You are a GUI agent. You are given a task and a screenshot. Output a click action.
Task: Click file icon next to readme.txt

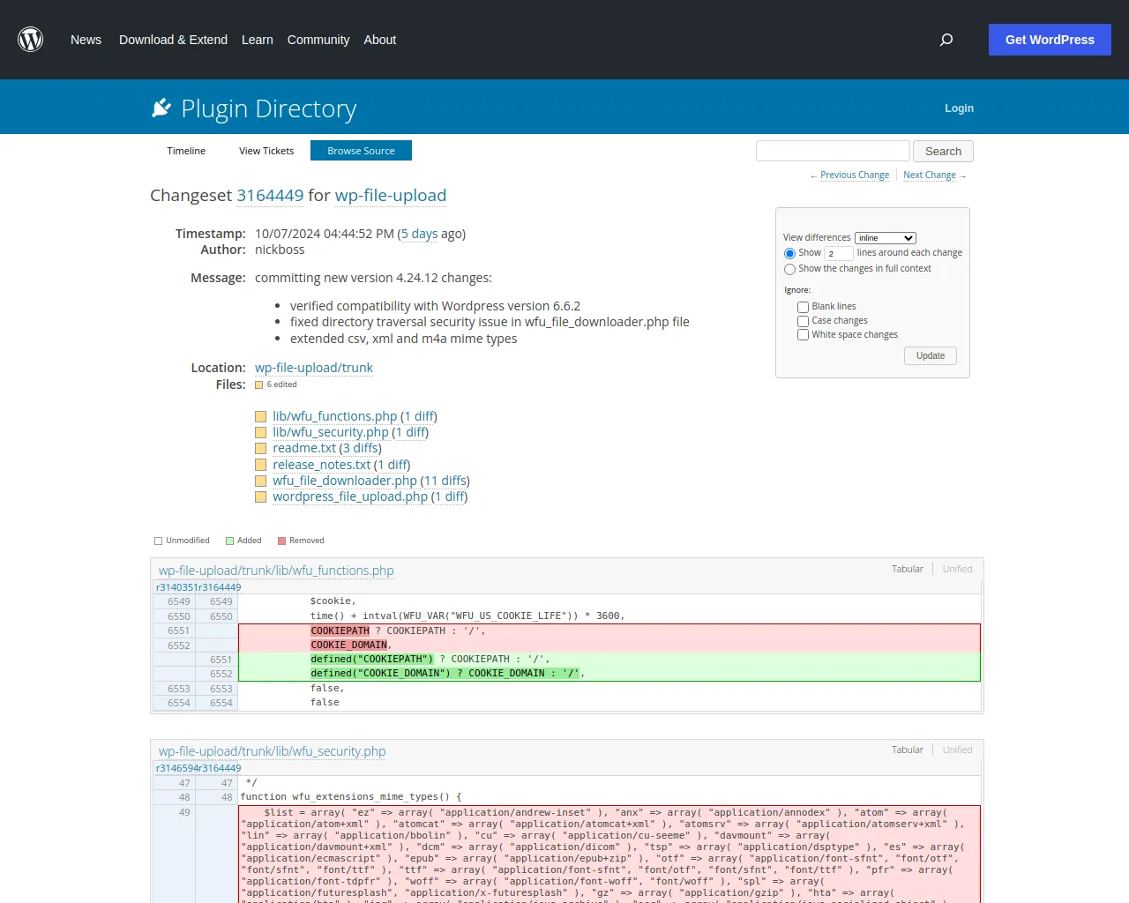tap(260, 448)
